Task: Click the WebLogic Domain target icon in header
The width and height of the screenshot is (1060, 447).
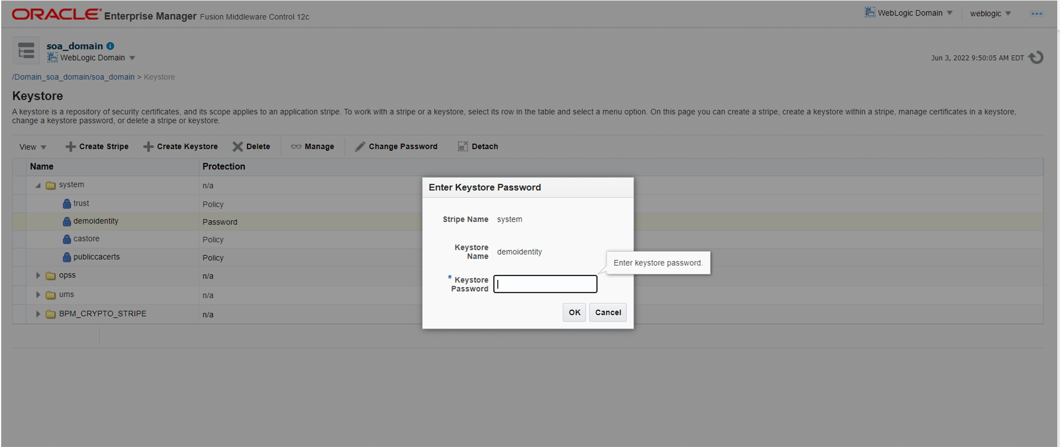Action: tap(870, 12)
